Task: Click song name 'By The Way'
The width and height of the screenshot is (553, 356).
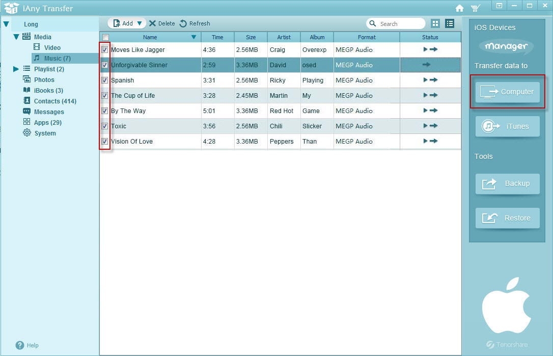Action: click(x=128, y=111)
